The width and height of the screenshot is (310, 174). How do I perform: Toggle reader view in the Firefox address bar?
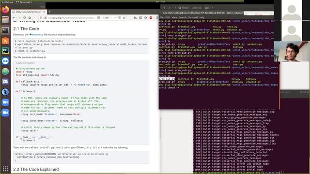tap(98, 18)
